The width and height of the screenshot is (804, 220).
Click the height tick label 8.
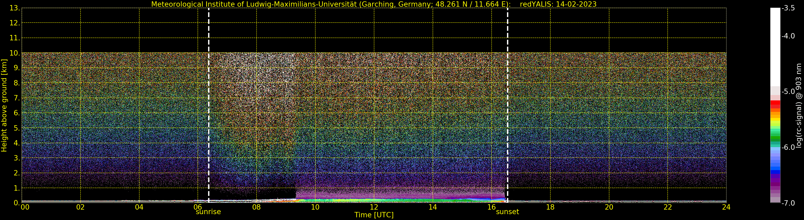(17, 83)
